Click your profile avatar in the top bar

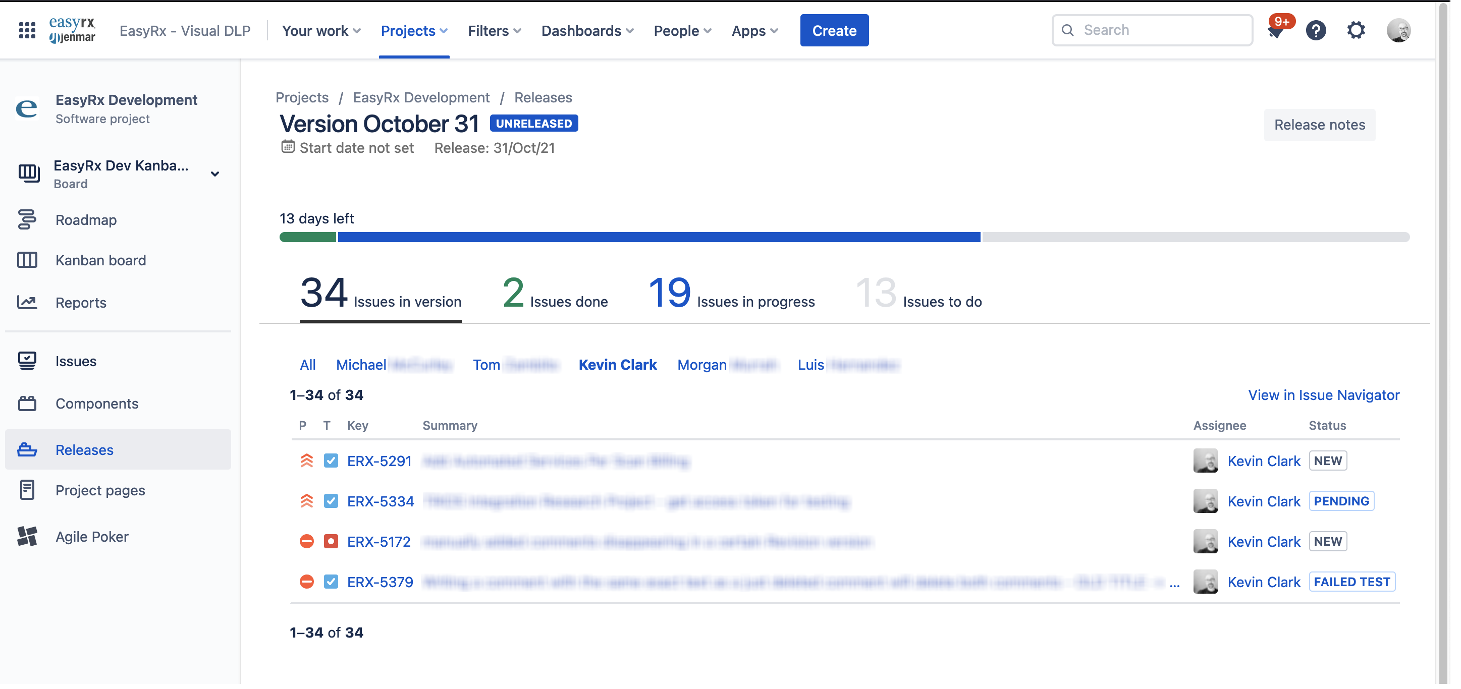(1398, 30)
